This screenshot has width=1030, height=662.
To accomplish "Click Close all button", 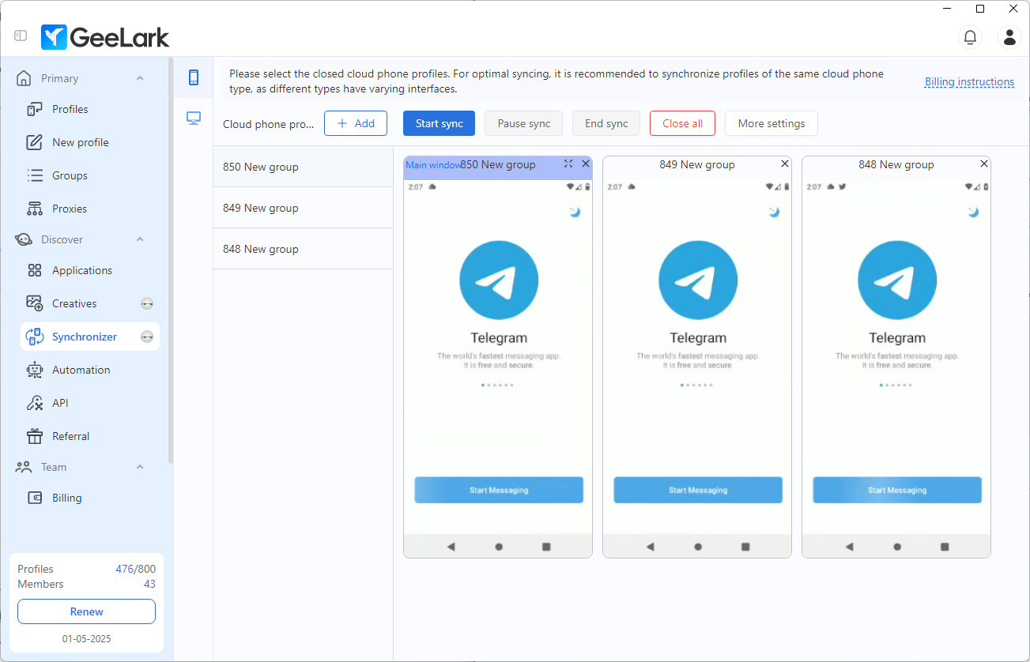I will point(683,123).
